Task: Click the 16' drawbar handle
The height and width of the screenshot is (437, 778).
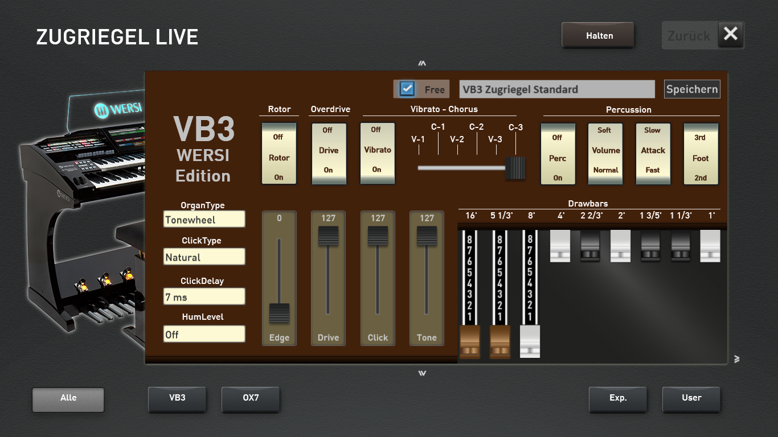Action: (470, 342)
